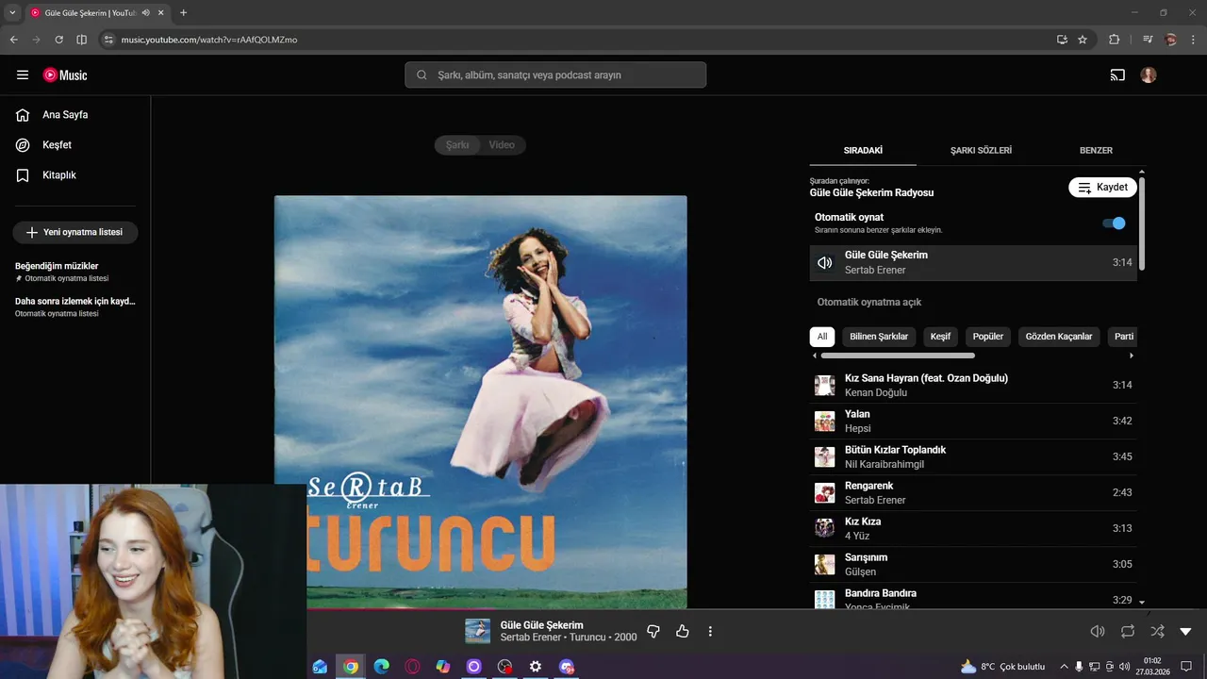The width and height of the screenshot is (1207, 679).
Task: Click the chip row left scroll arrow
Action: 815,356
